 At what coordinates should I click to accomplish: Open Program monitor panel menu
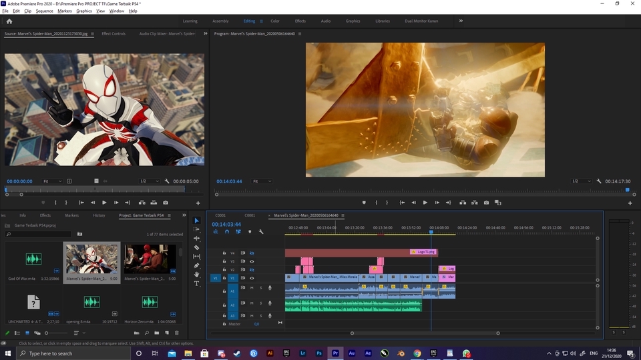point(300,34)
